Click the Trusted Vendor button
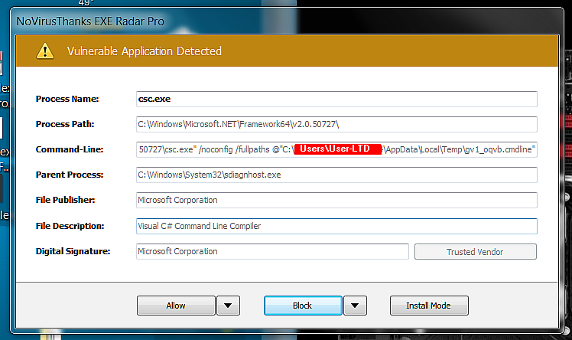The width and height of the screenshot is (572, 340). (x=476, y=252)
